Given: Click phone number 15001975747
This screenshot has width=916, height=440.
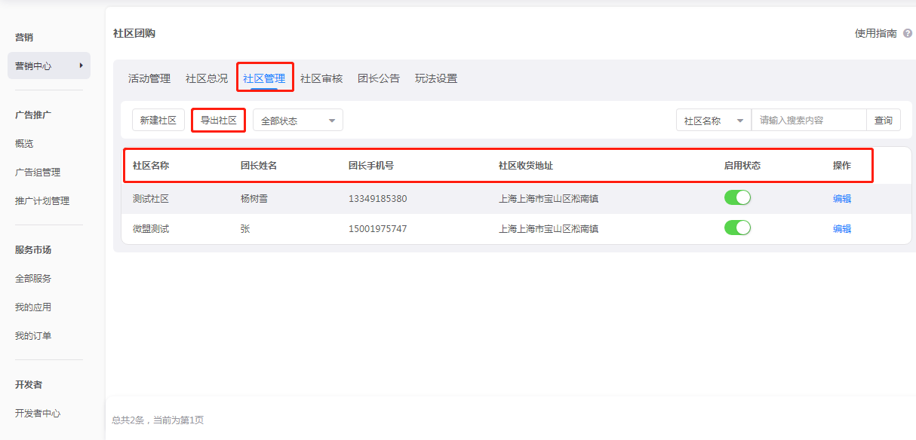Looking at the screenshot, I should [378, 229].
